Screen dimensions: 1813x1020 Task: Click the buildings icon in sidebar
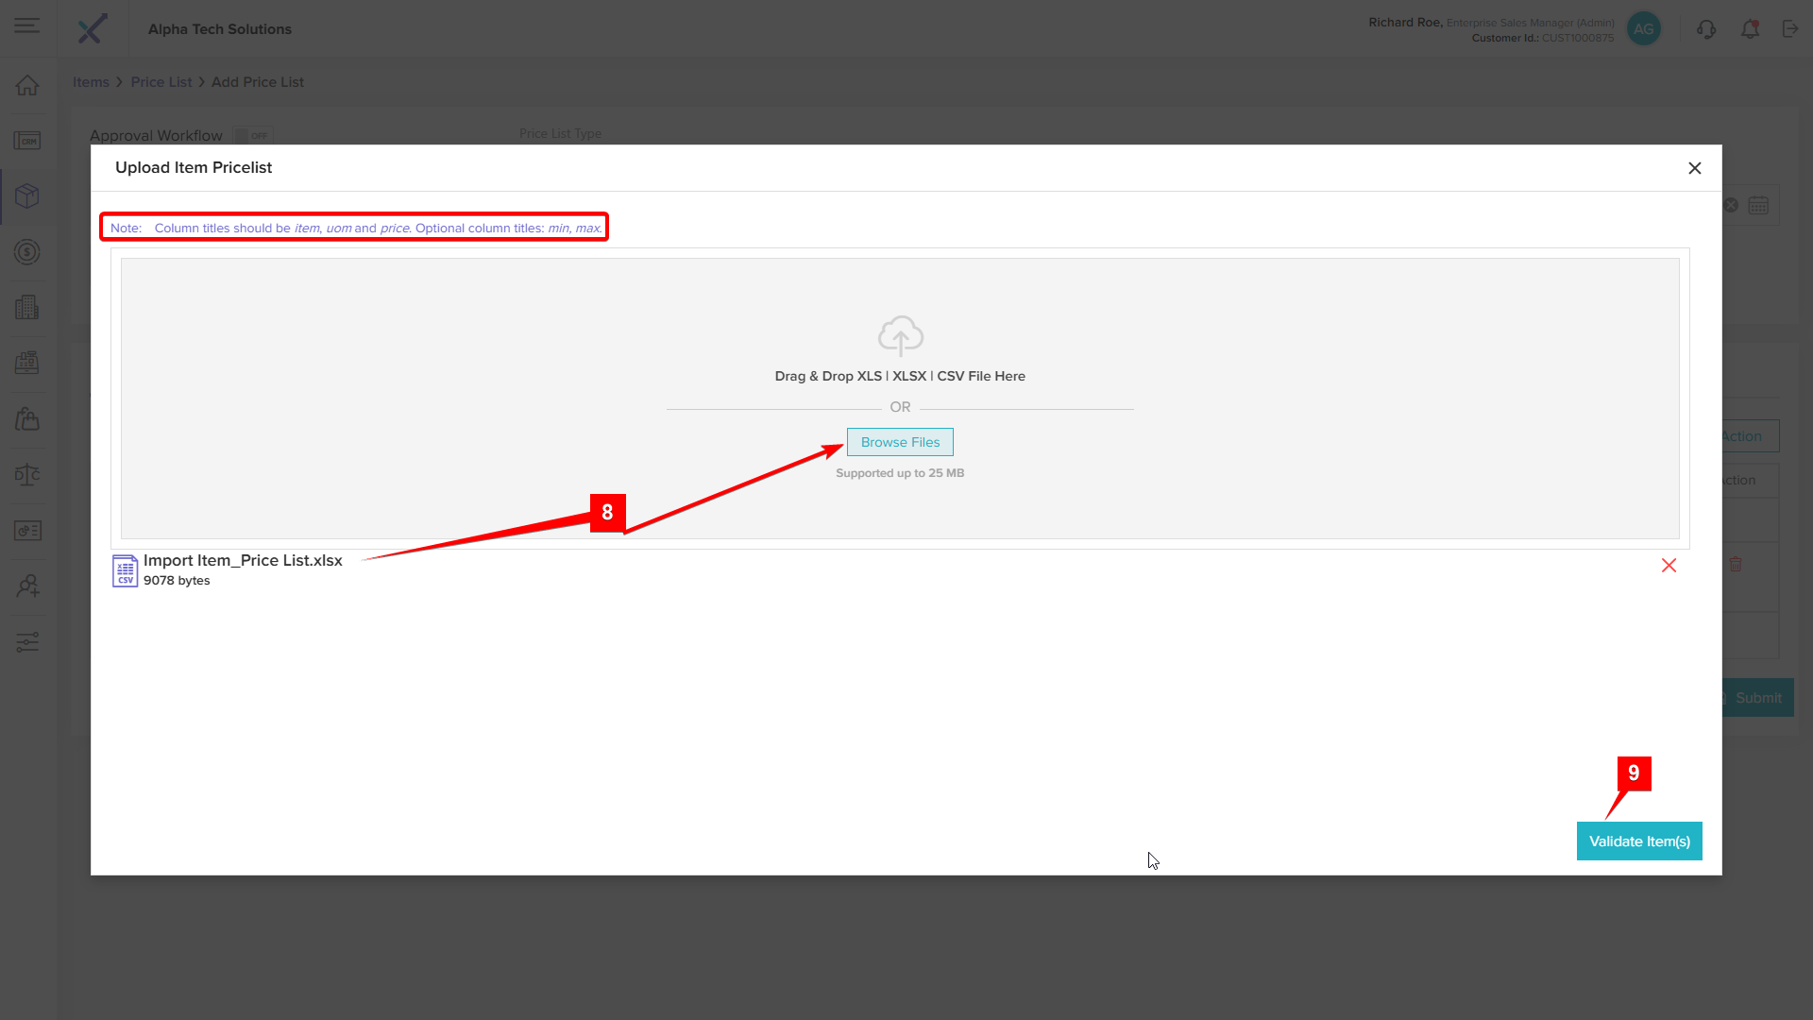pos(27,308)
